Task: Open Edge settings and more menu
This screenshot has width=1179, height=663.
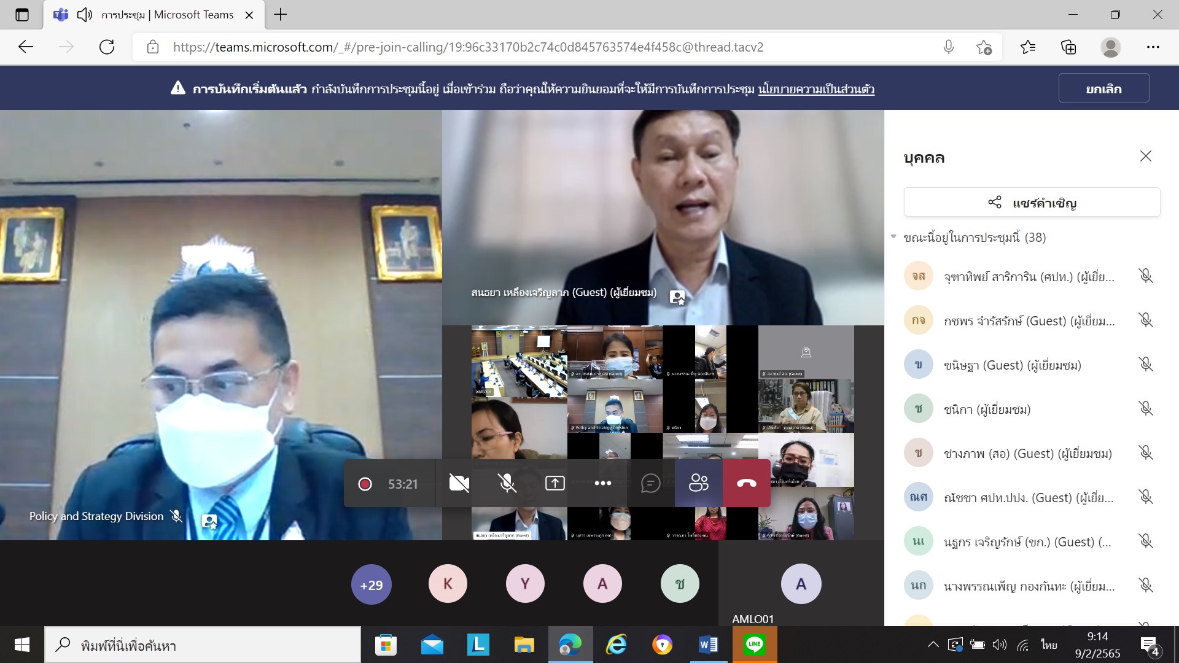Action: coord(1153,47)
